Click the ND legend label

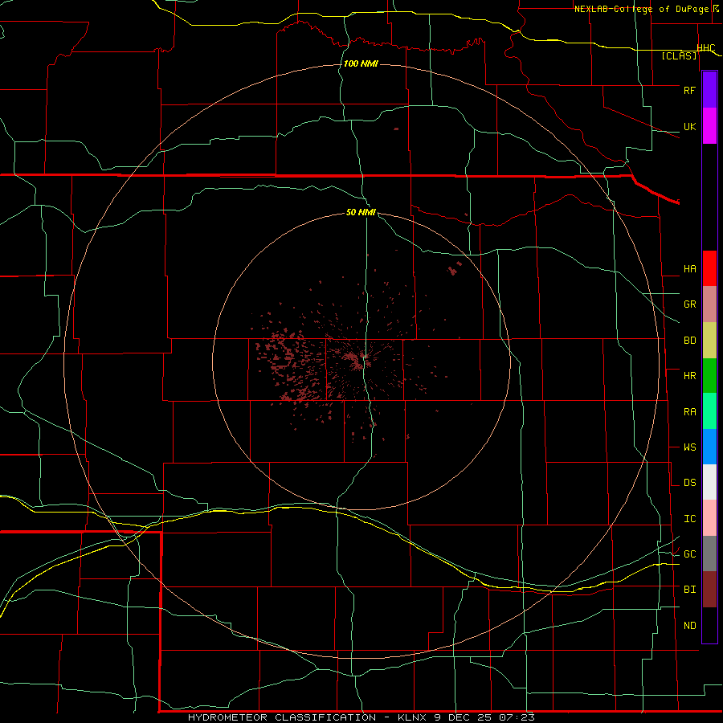click(689, 626)
